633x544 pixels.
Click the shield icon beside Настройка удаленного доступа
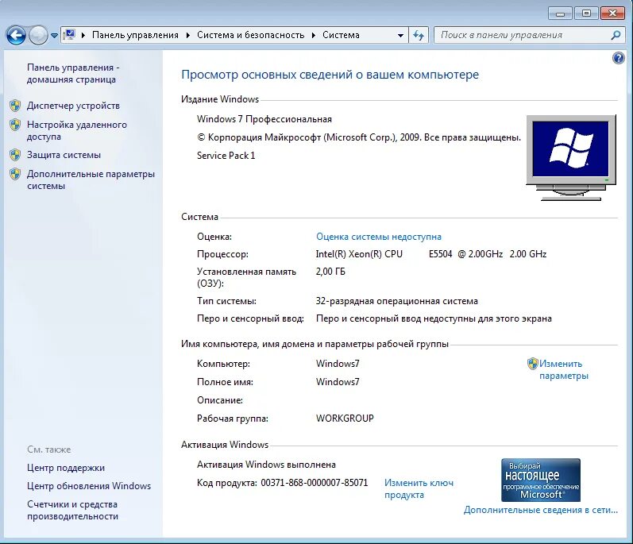point(15,125)
